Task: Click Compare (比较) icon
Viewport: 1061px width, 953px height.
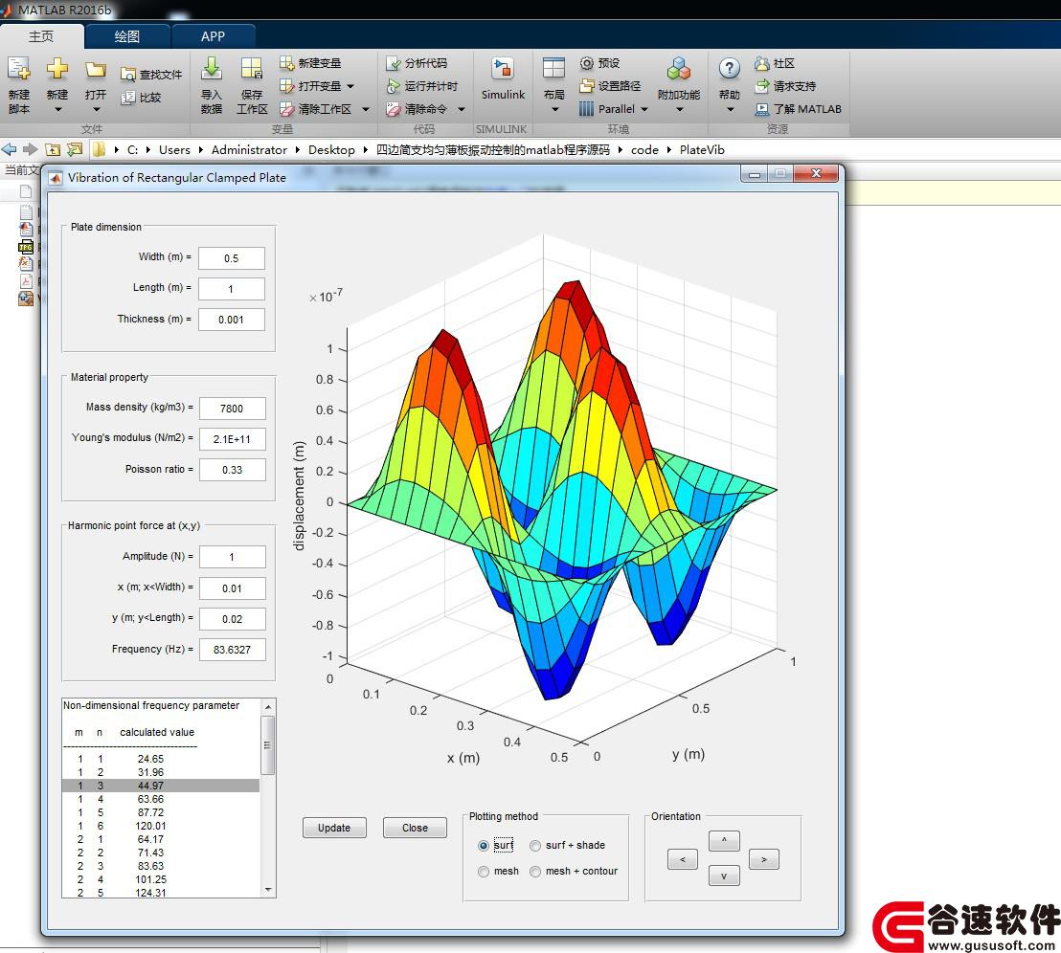Action: (128, 98)
